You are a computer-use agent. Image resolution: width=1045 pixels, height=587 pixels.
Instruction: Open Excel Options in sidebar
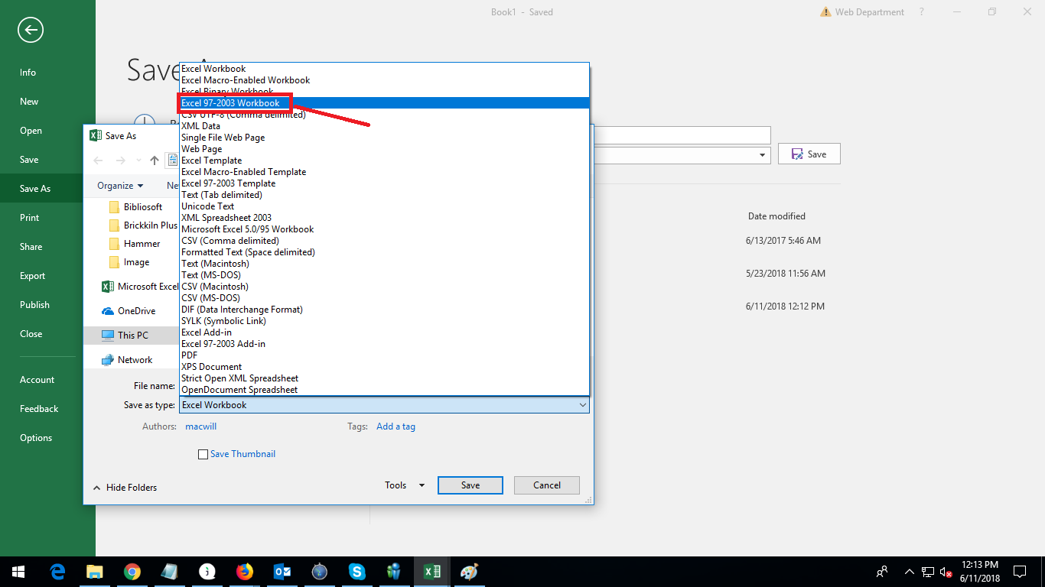tap(47, 438)
